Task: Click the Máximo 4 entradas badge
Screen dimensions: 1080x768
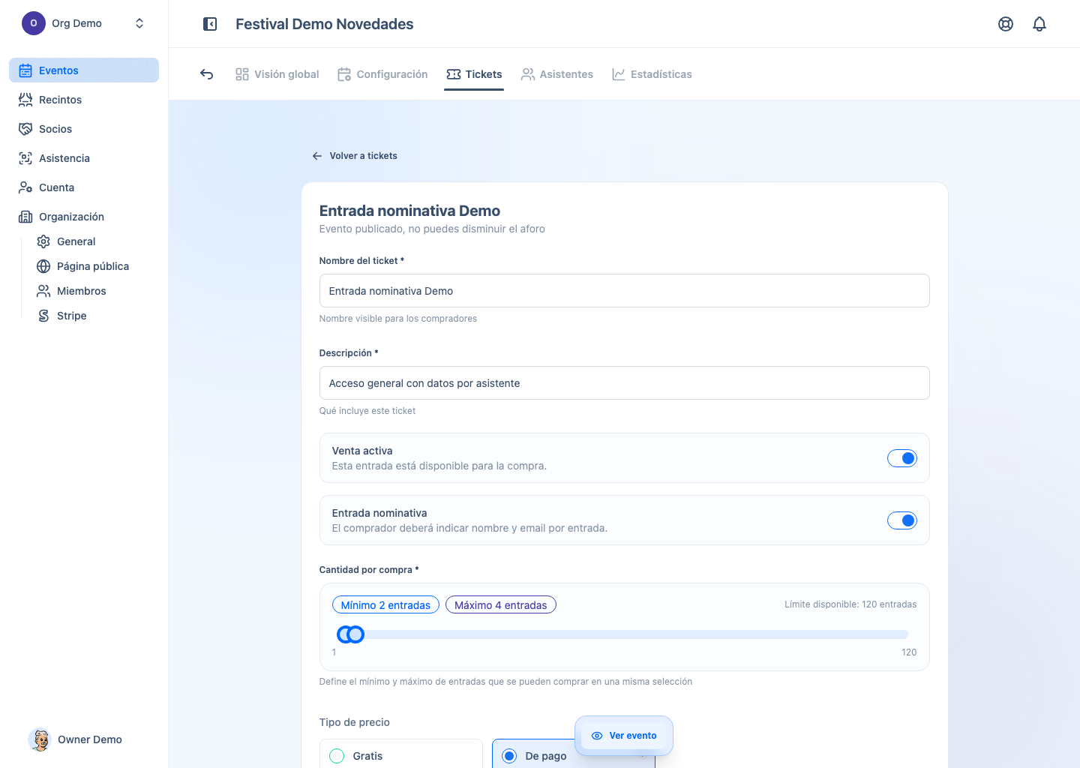Action: [501, 605]
